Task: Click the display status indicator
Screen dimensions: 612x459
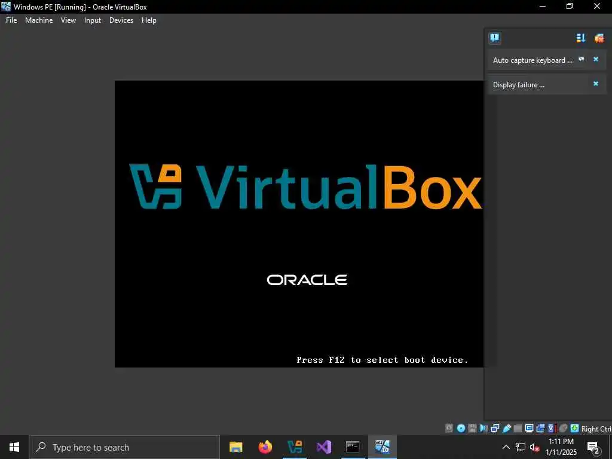Action: click(529, 428)
